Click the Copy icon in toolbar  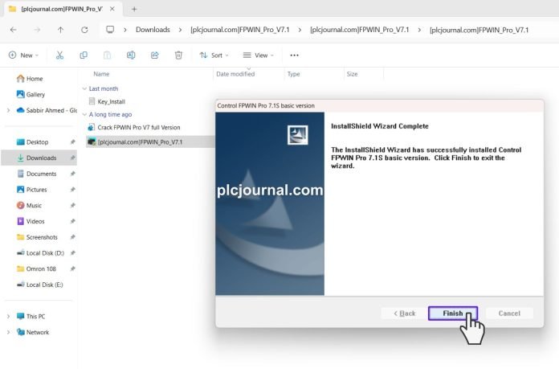point(84,55)
